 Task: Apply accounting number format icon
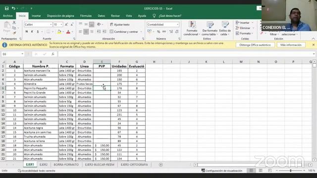point(150,32)
